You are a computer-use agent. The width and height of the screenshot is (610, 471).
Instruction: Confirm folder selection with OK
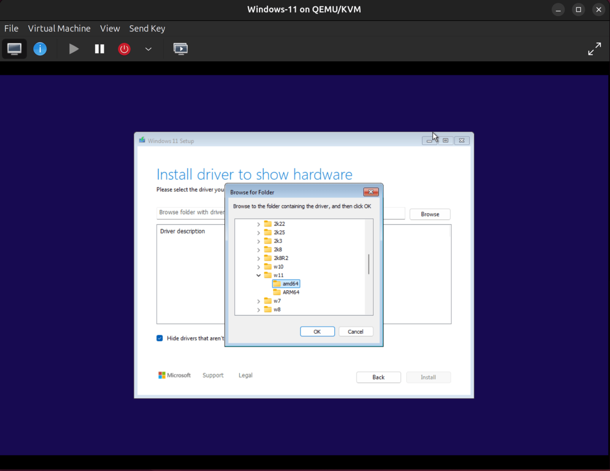317,331
